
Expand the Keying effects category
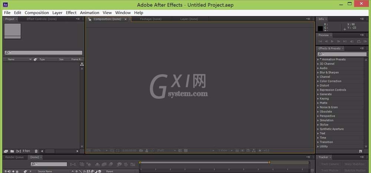tap(318, 99)
